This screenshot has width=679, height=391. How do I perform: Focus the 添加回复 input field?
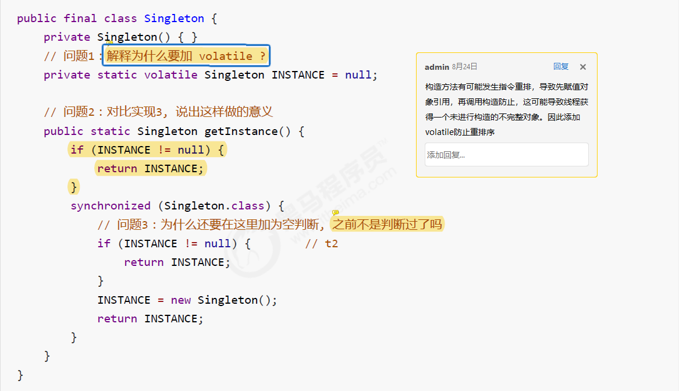point(507,155)
